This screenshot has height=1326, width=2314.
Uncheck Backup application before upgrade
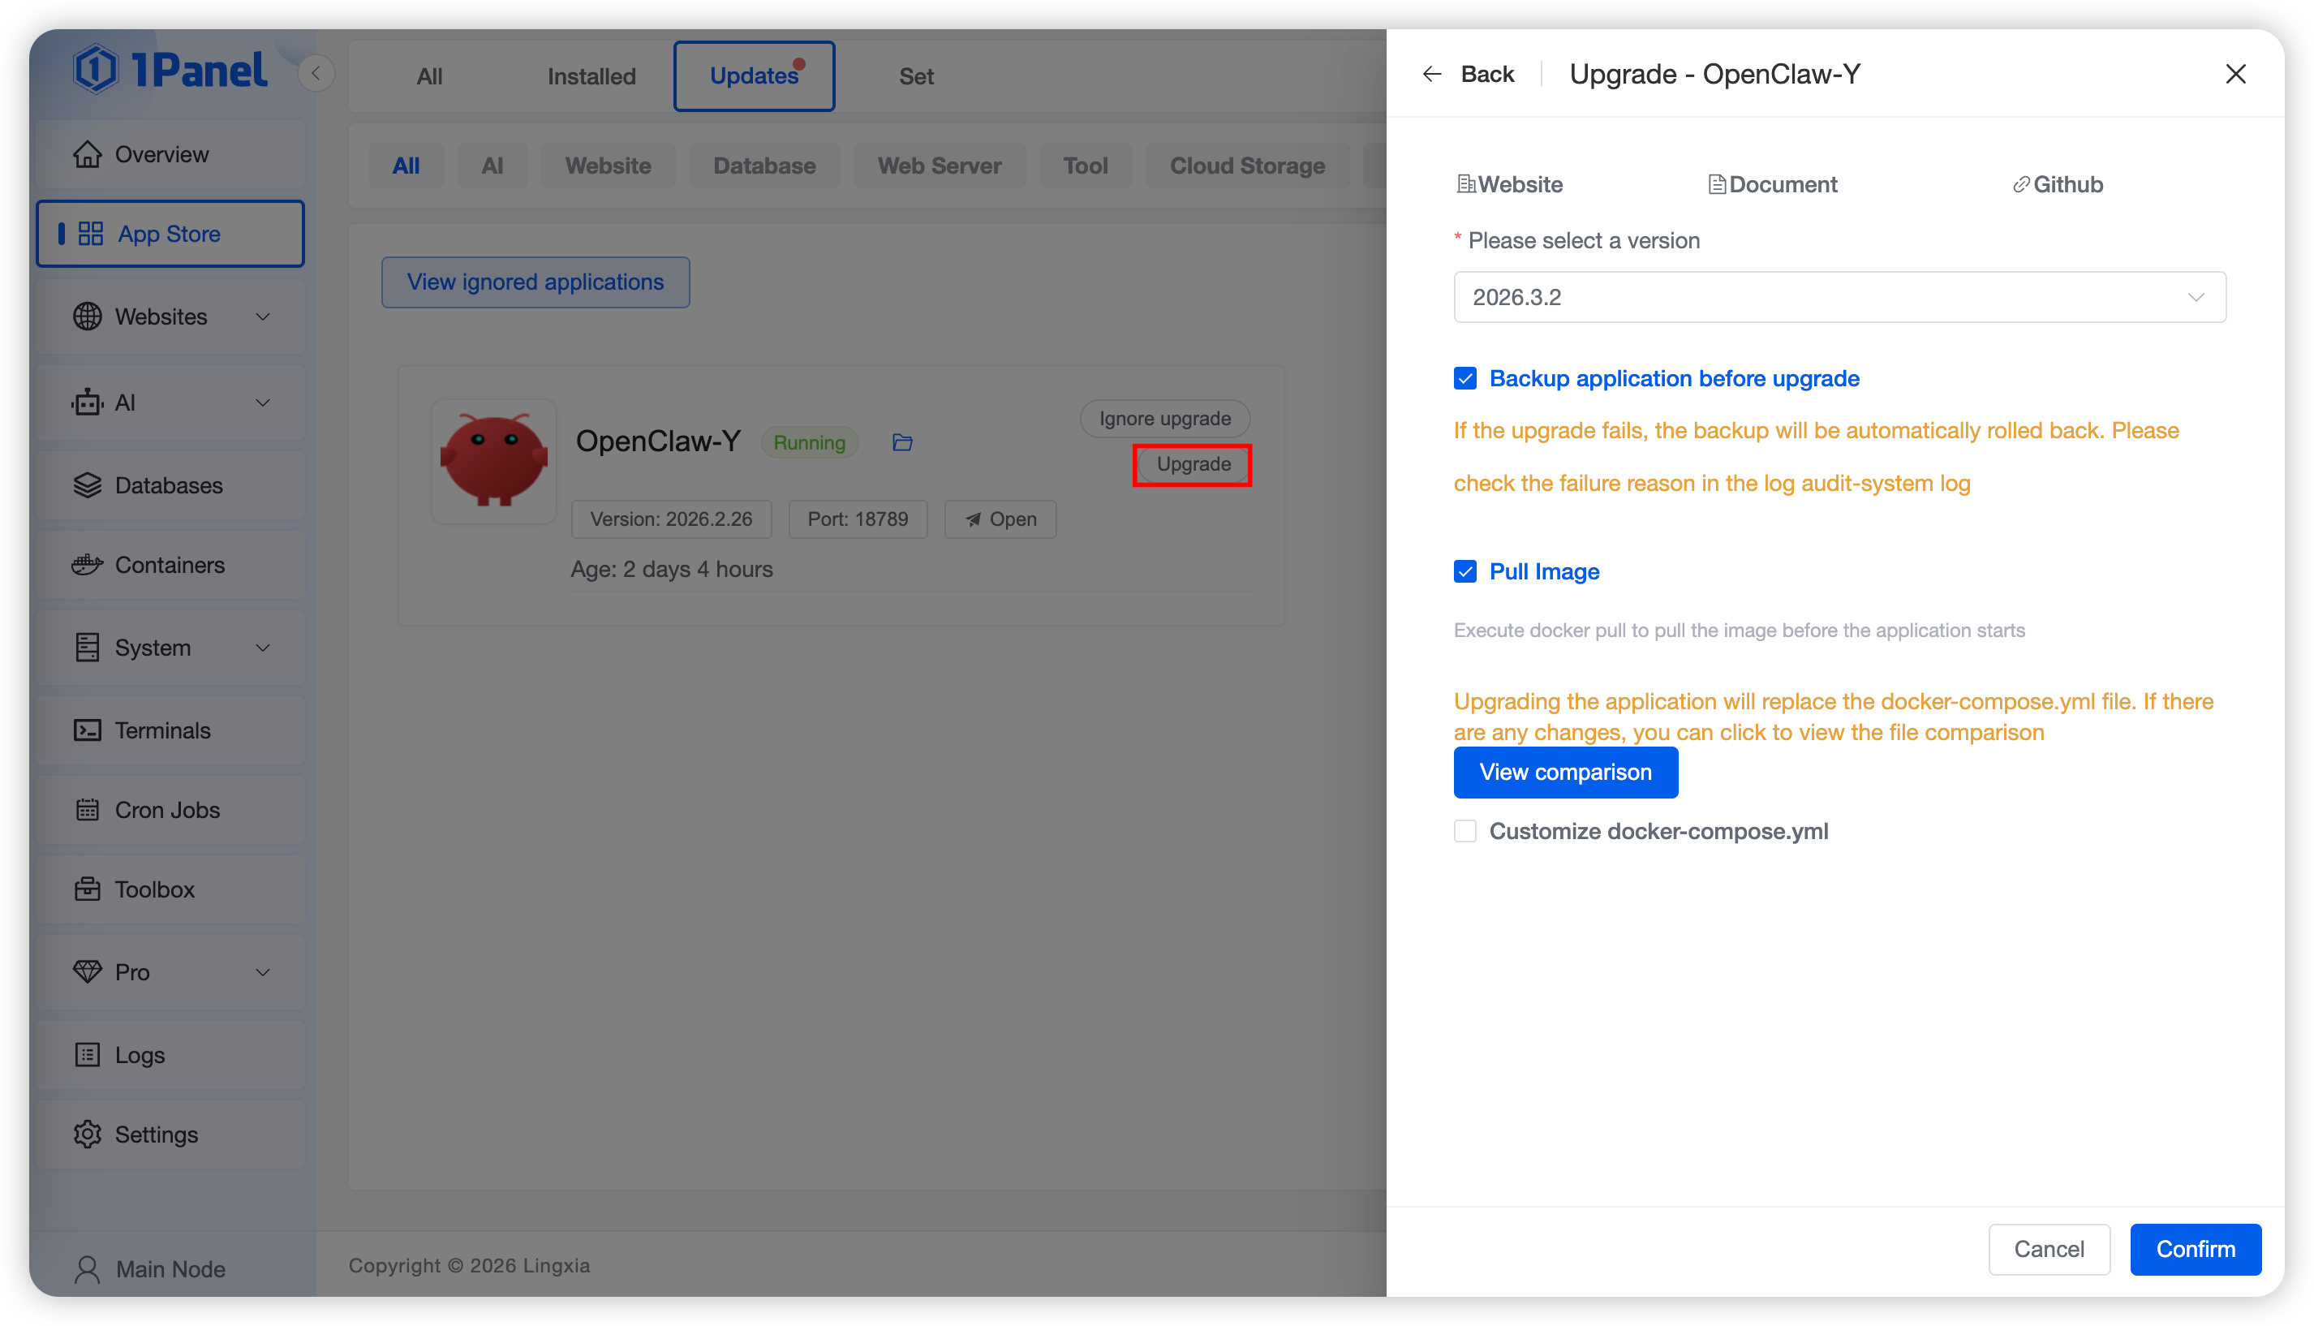pos(1465,379)
